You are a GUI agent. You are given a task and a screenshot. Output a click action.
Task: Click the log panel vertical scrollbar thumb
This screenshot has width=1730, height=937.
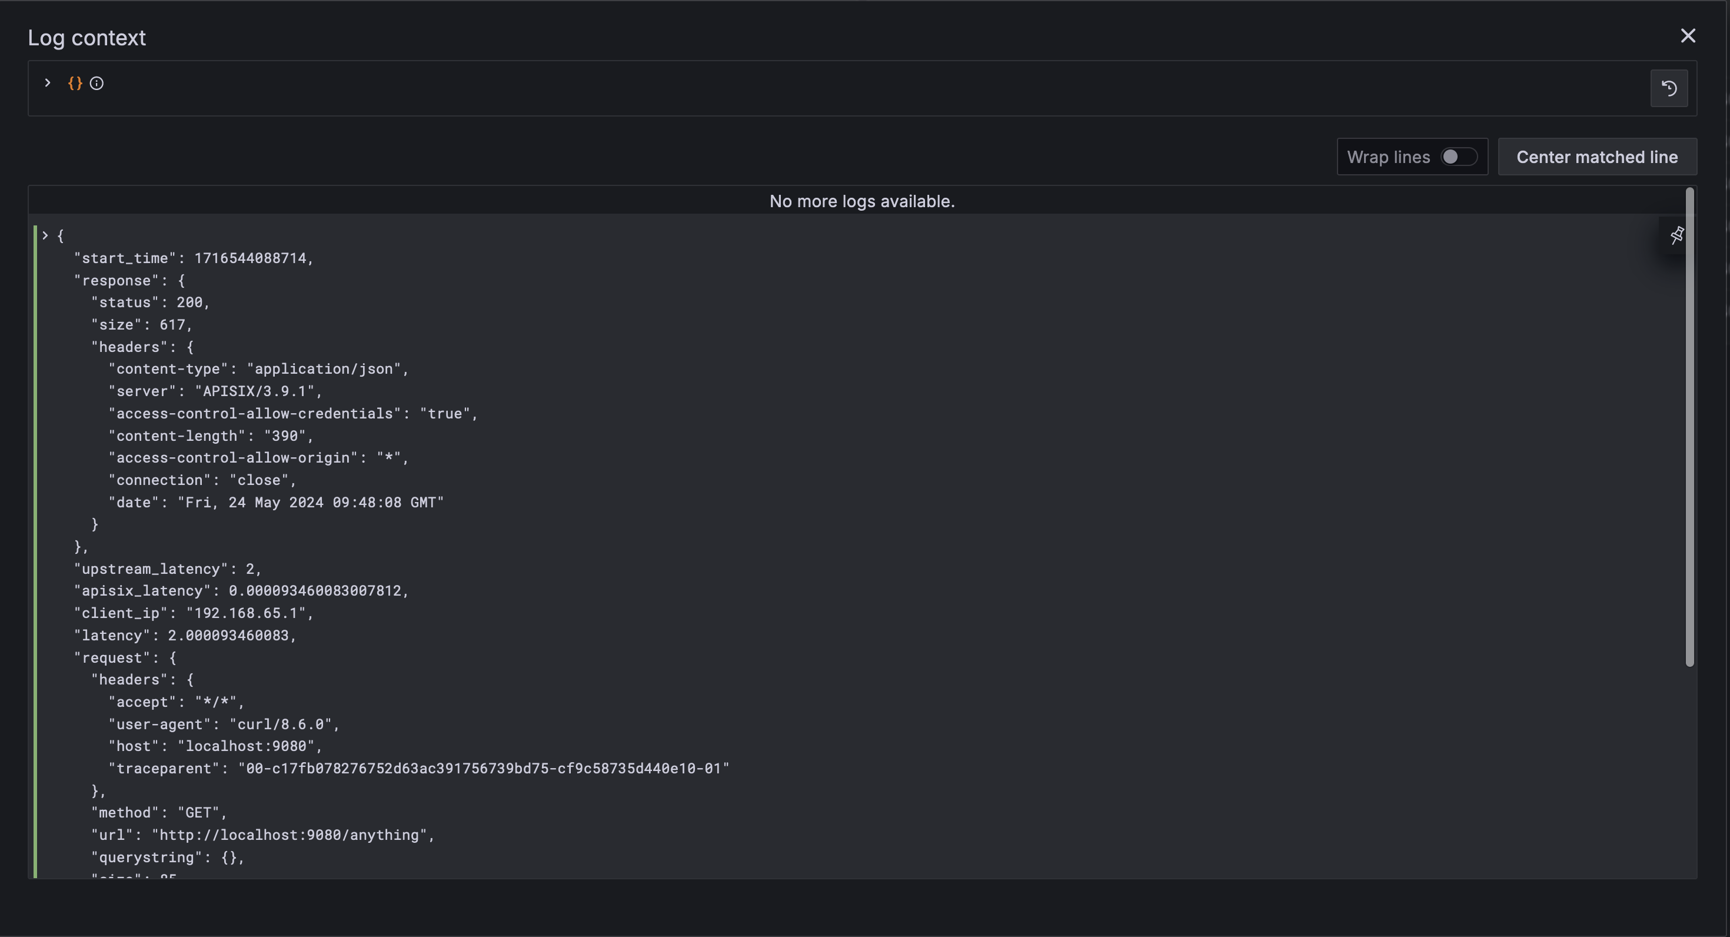1689,427
